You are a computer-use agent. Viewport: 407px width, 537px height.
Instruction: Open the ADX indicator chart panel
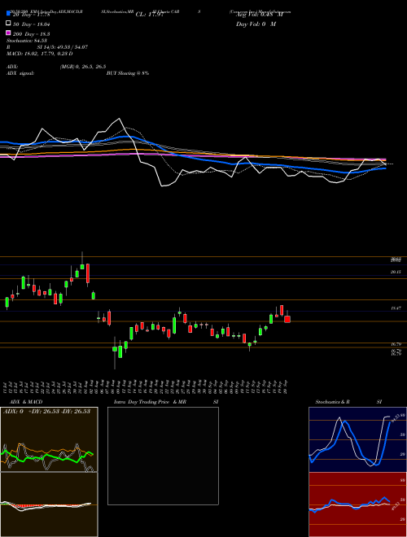49,439
